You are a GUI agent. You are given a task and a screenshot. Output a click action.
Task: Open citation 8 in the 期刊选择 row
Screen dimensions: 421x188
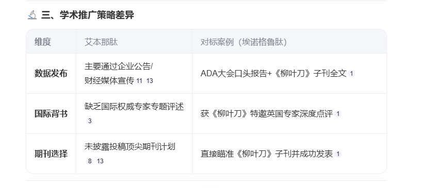[x=90, y=161]
